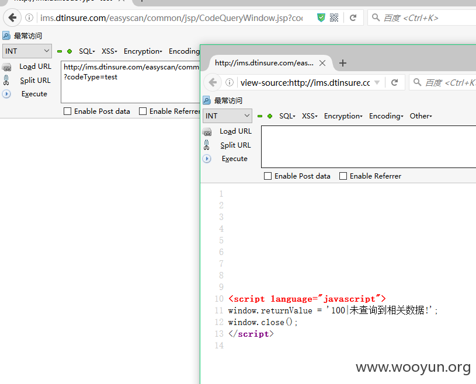Screen dimensions: 476x384
Task: Close the front window tab
Action: pos(322,63)
